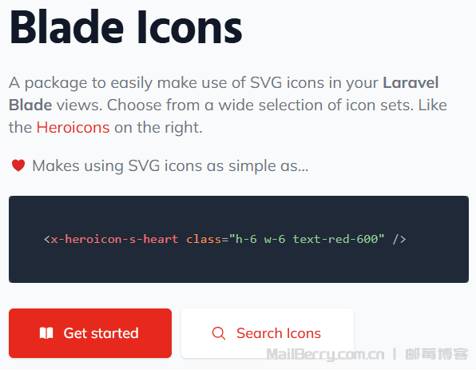Click the bold word Laravel

coord(411,82)
